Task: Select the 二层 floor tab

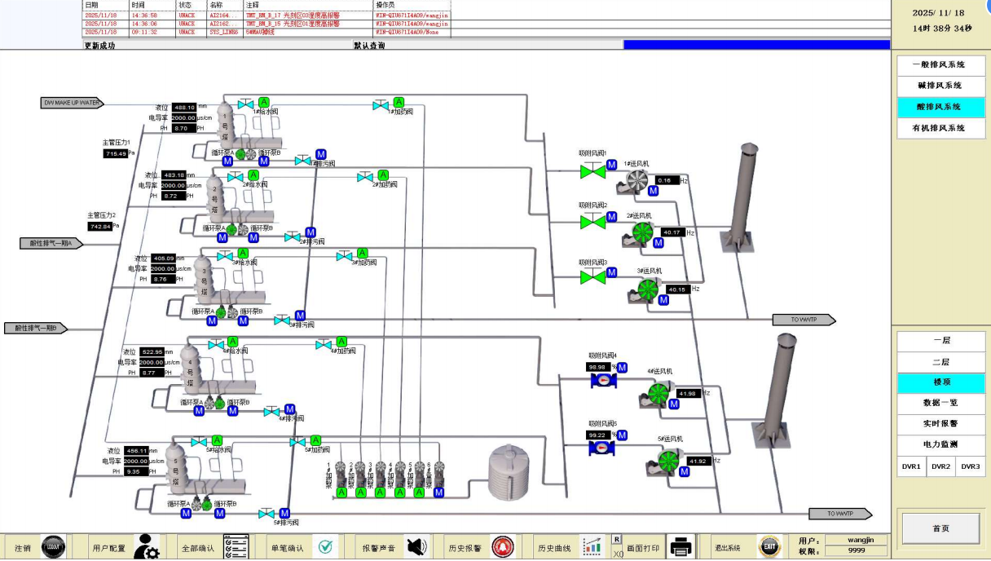Action: point(940,362)
